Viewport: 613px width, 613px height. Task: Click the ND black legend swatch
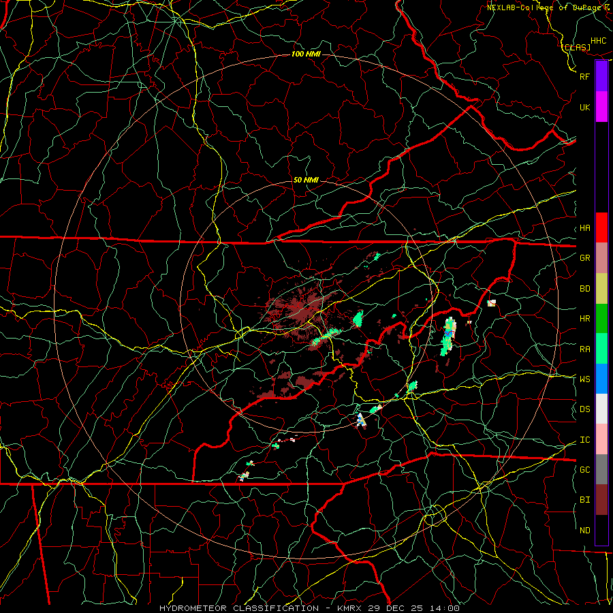[x=601, y=530]
